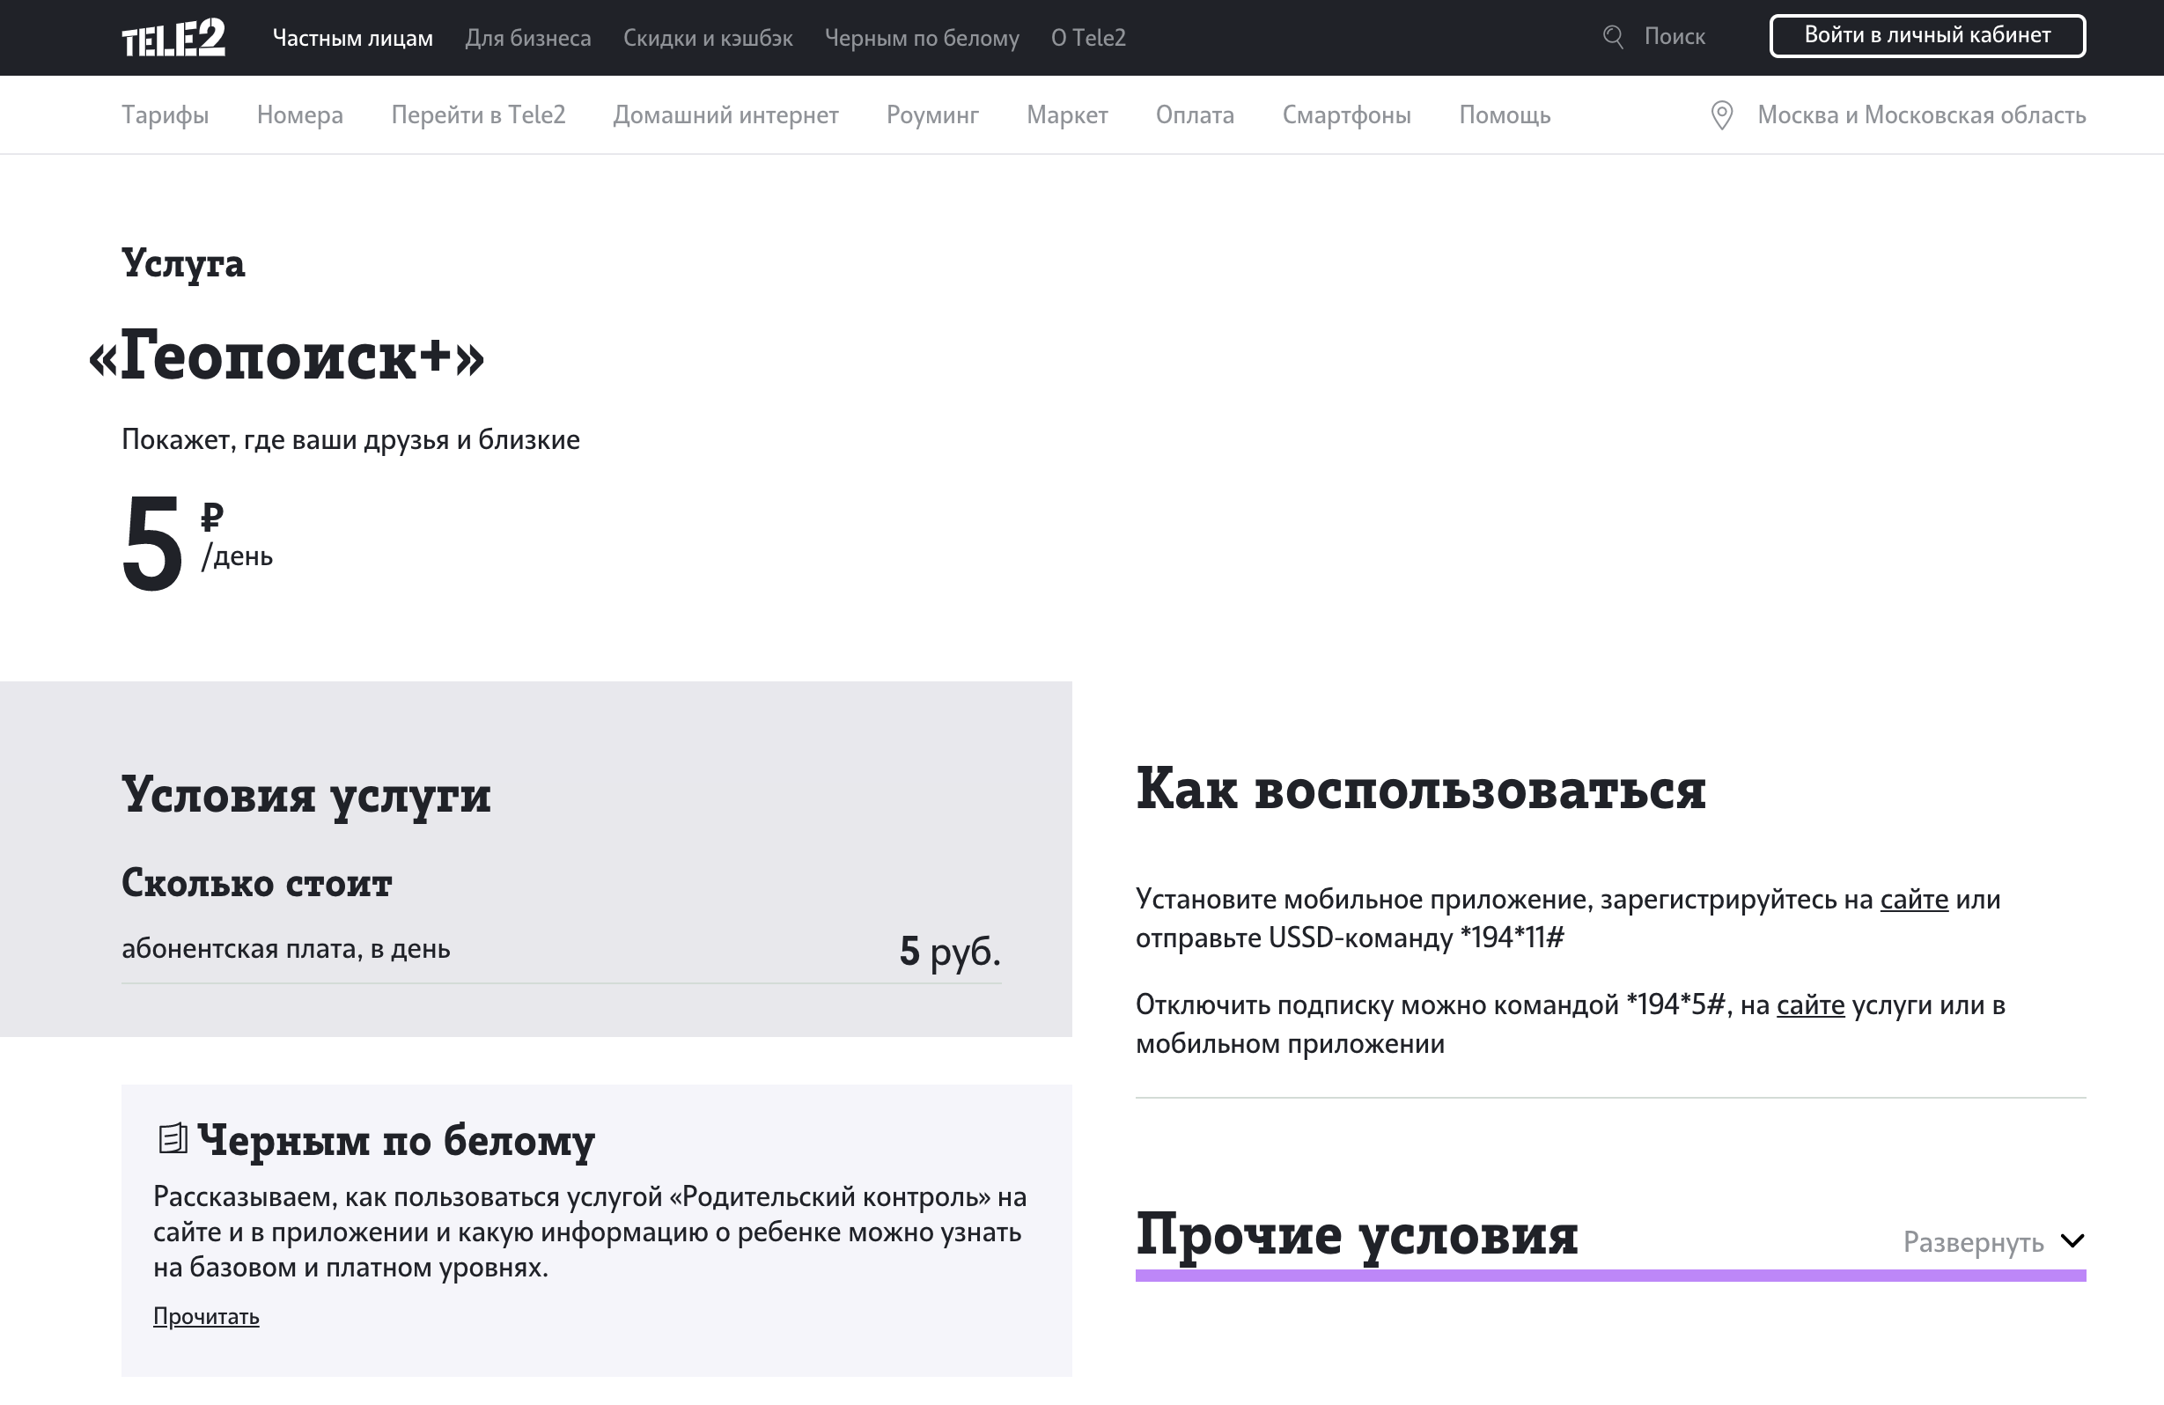The height and width of the screenshot is (1405, 2164).
Task: Open Домашний интернет section
Action: pyautogui.click(x=725, y=115)
